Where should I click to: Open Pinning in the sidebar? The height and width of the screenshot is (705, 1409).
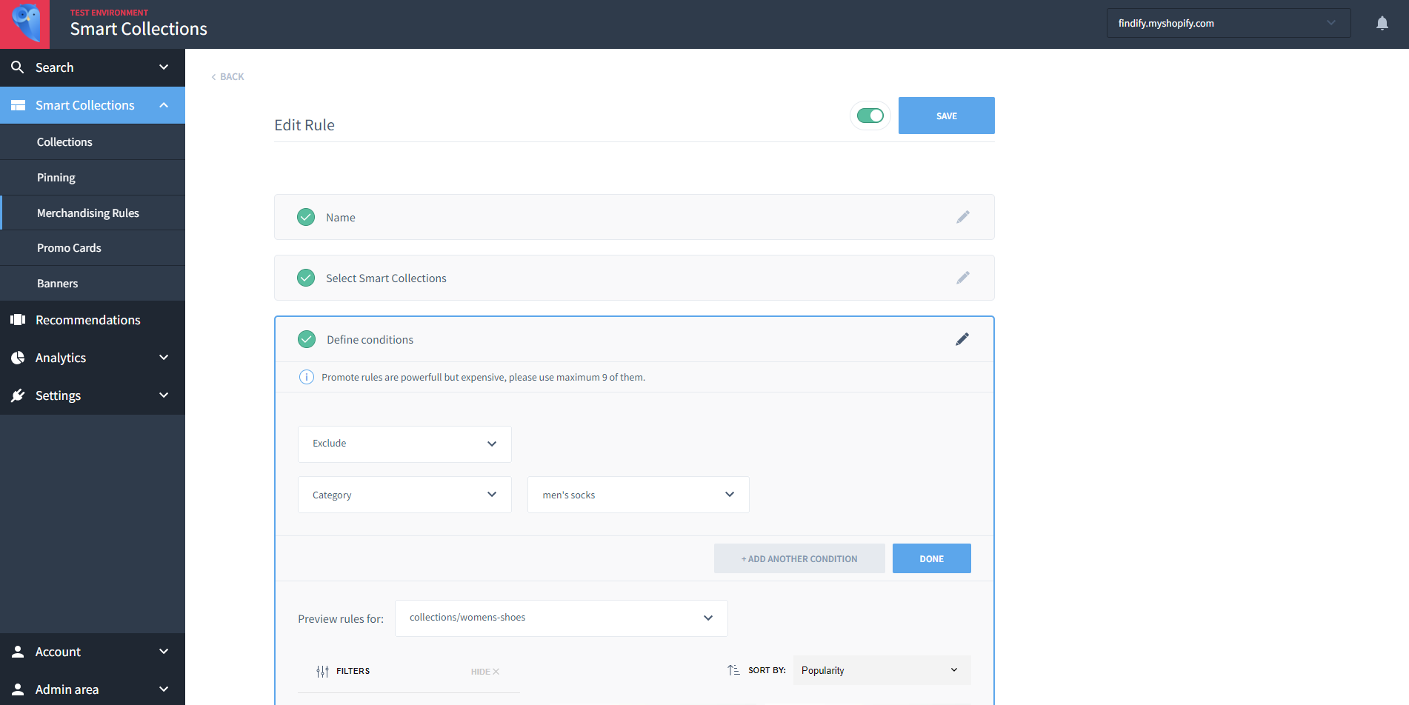click(x=93, y=178)
